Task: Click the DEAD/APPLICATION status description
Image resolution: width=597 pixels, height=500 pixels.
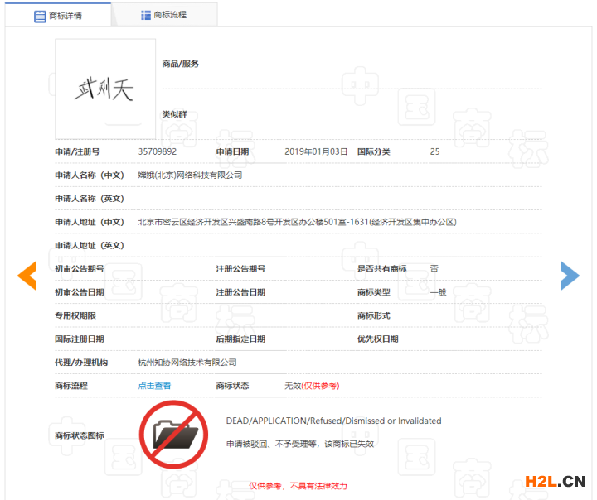Action: pos(333,421)
